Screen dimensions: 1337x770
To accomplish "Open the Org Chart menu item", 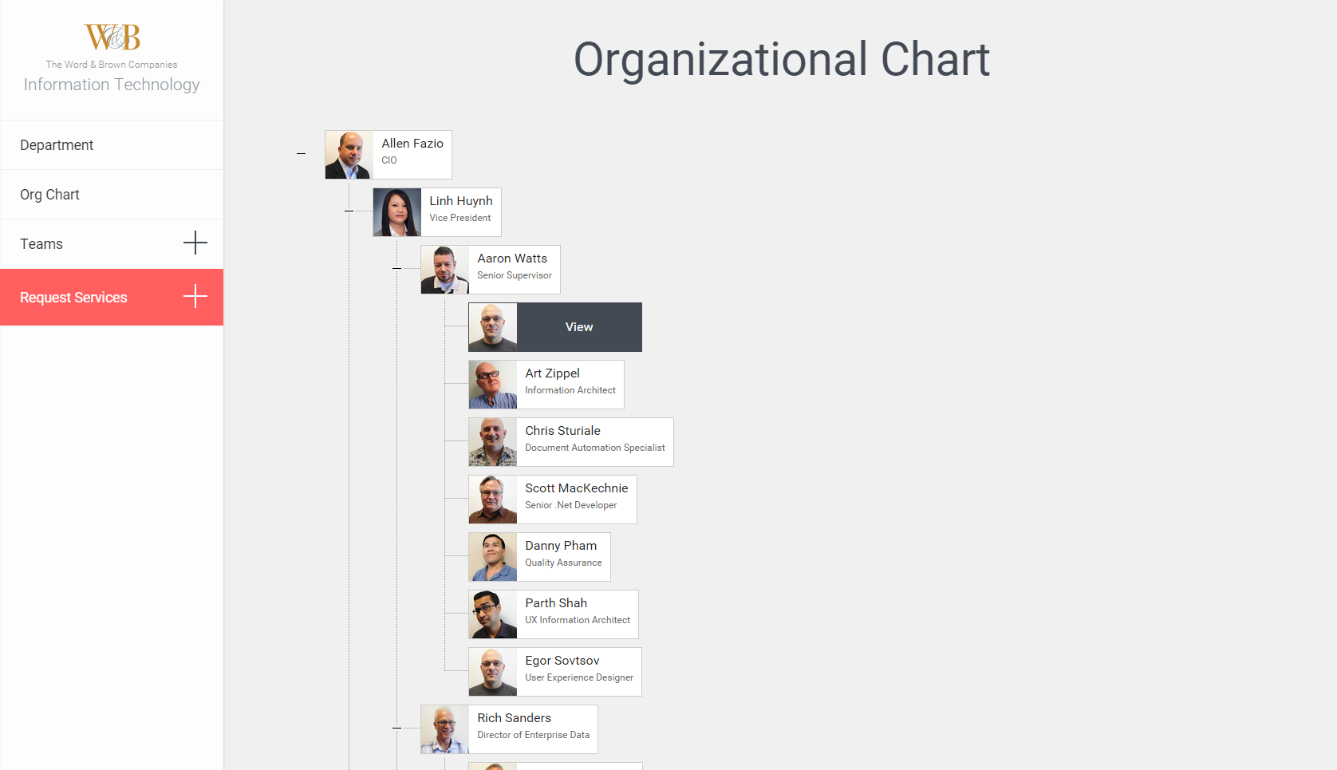I will click(x=49, y=195).
